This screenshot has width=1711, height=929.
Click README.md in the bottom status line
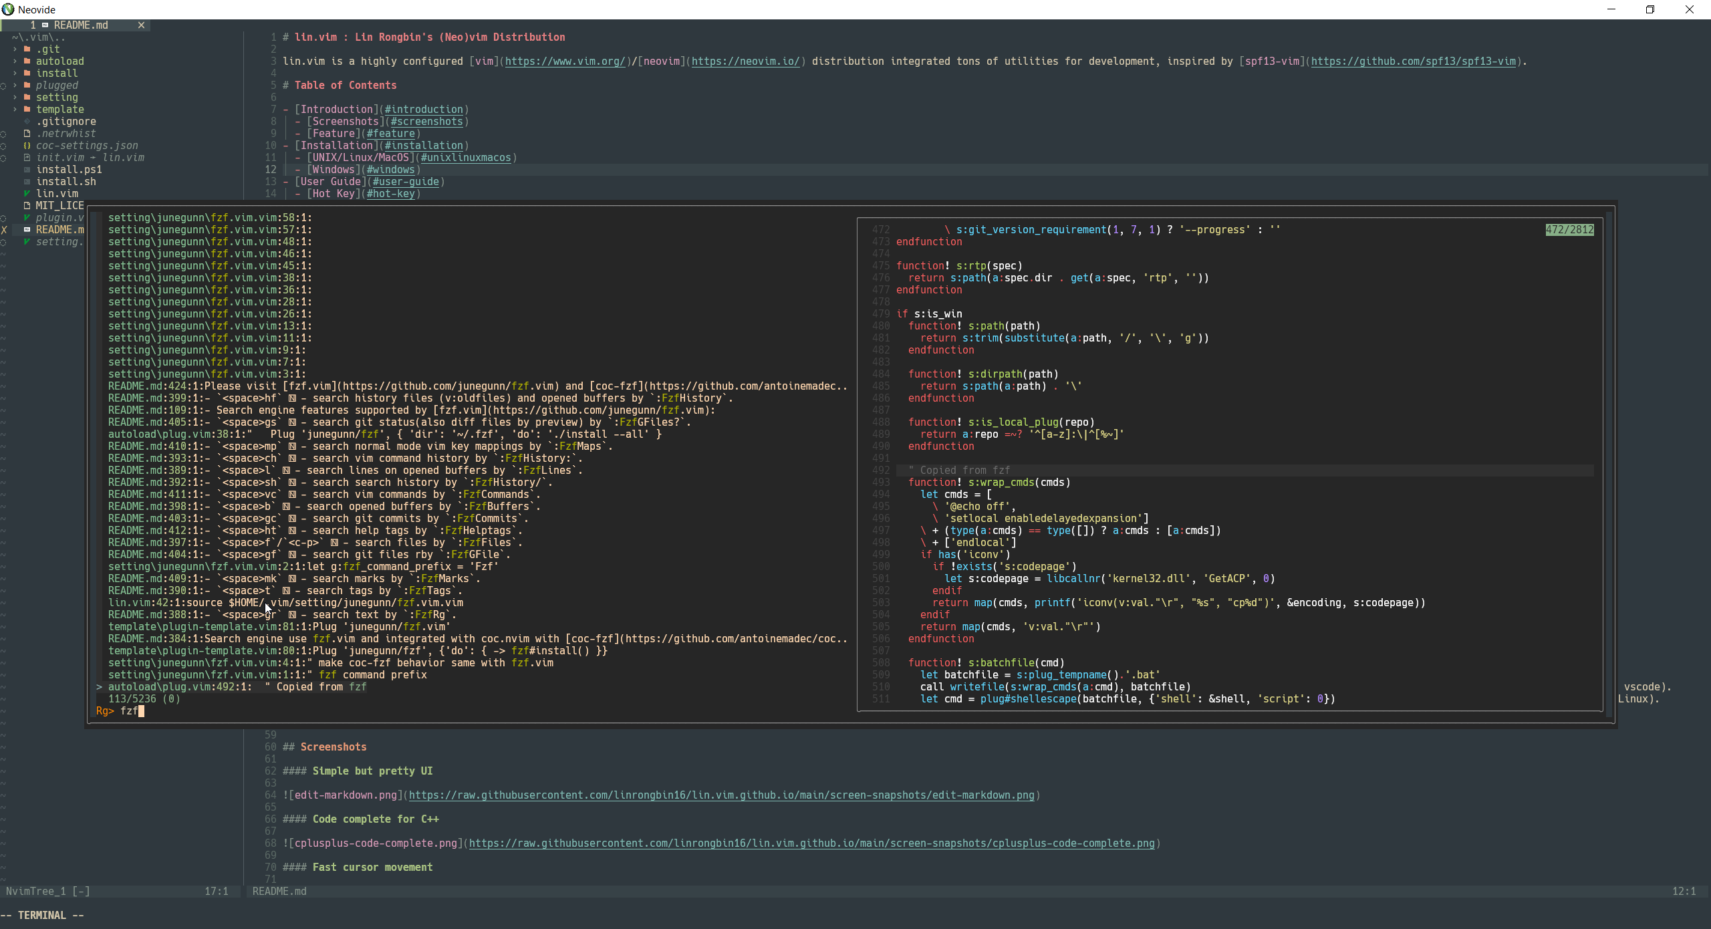coord(279,892)
